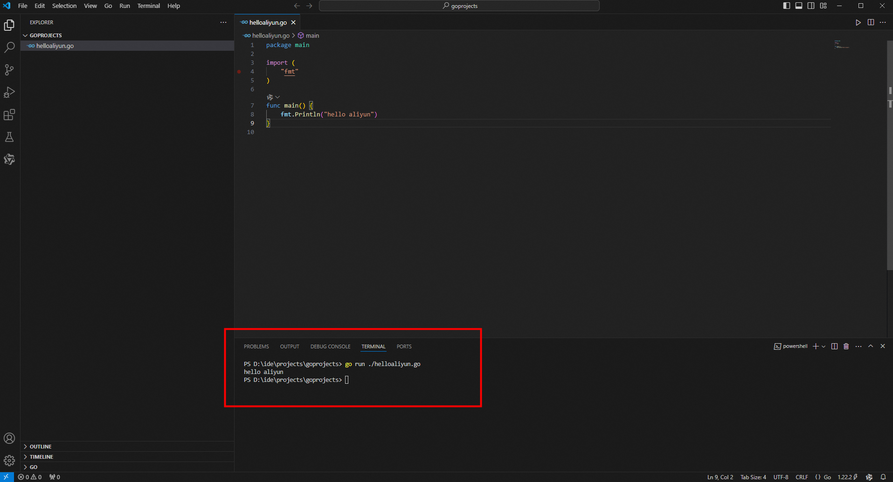Viewport: 893px width, 482px height.
Task: Click Go version 1.22.2 in status bar
Action: (847, 477)
